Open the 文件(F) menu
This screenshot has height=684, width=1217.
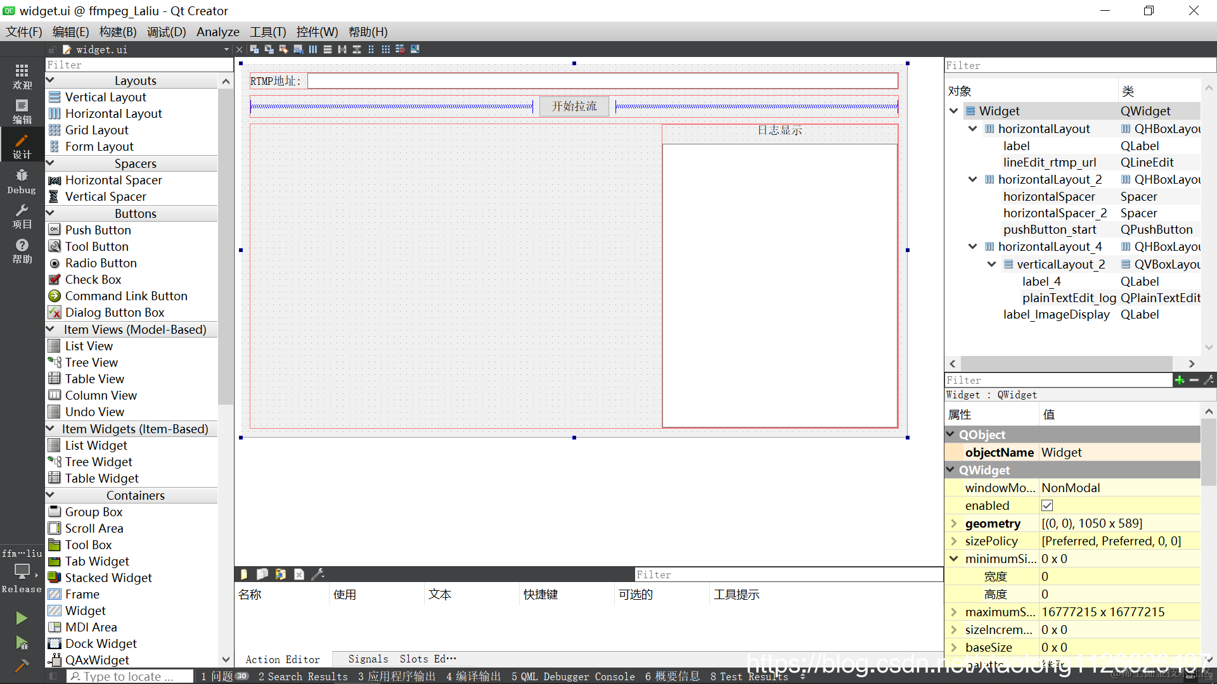pyautogui.click(x=24, y=32)
